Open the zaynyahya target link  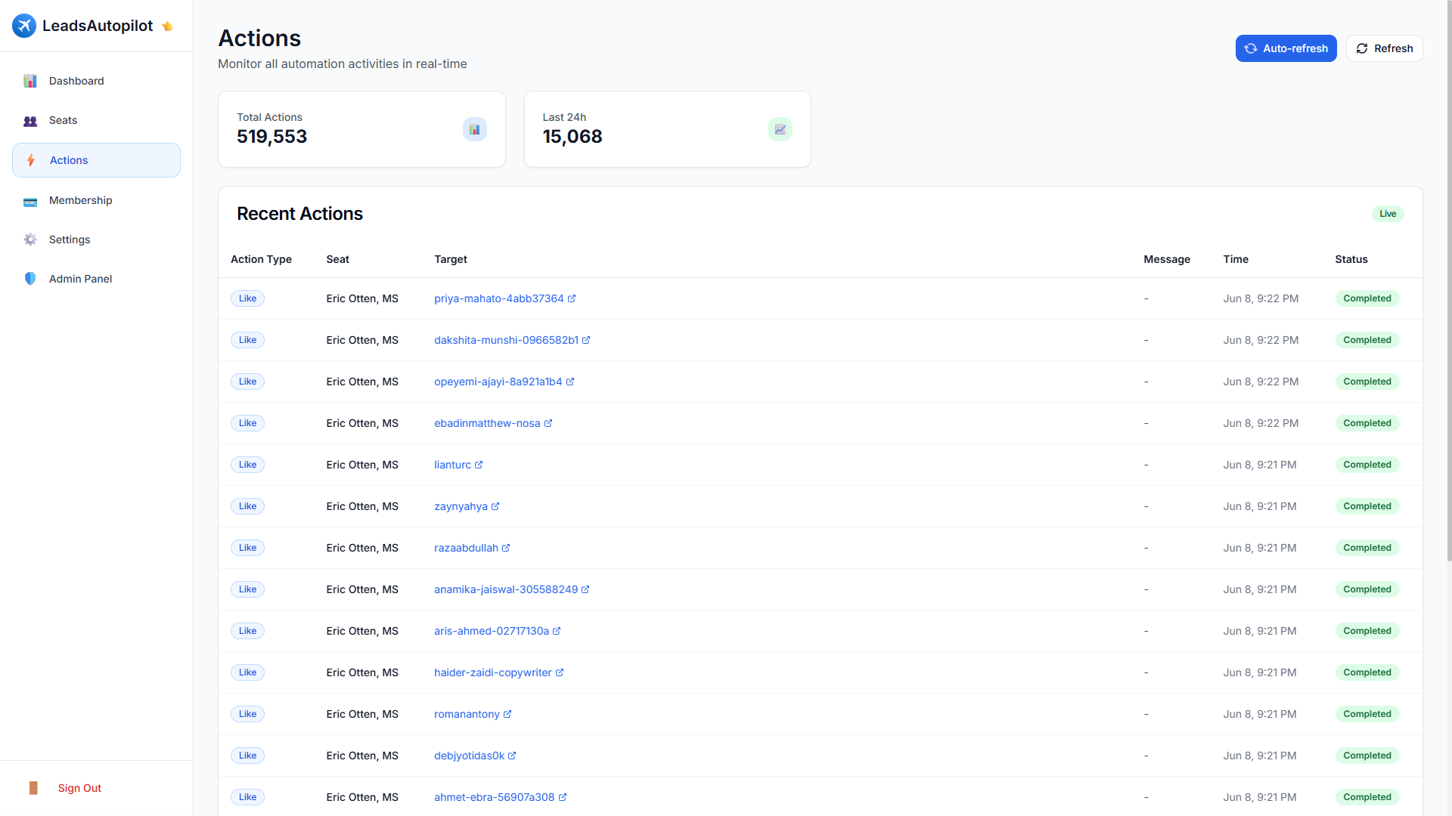(461, 506)
